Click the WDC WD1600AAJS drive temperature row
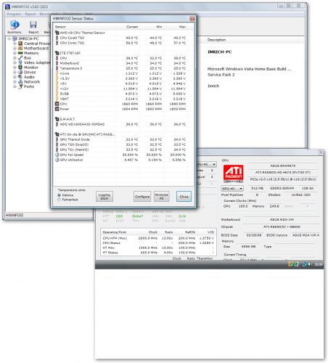Image resolution: width=328 pixels, height=363 pixels. coord(120,124)
